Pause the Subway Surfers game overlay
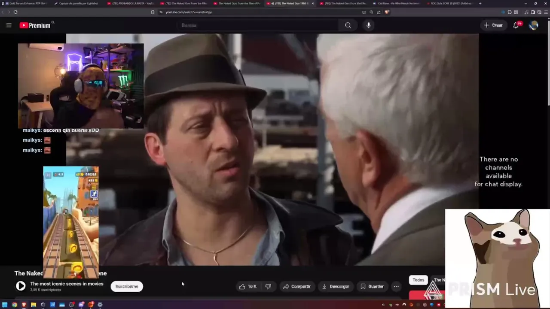Viewport: 550px width, 309px height. [x=48, y=175]
